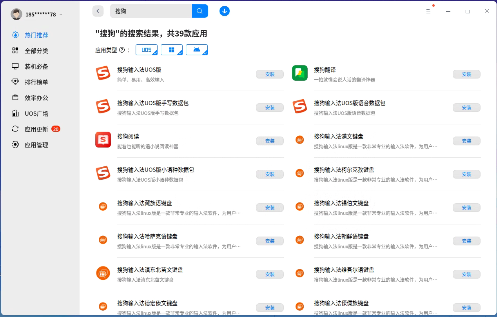497x317 pixels.
Task: Install 搜狗翻译
Action: click(x=466, y=74)
